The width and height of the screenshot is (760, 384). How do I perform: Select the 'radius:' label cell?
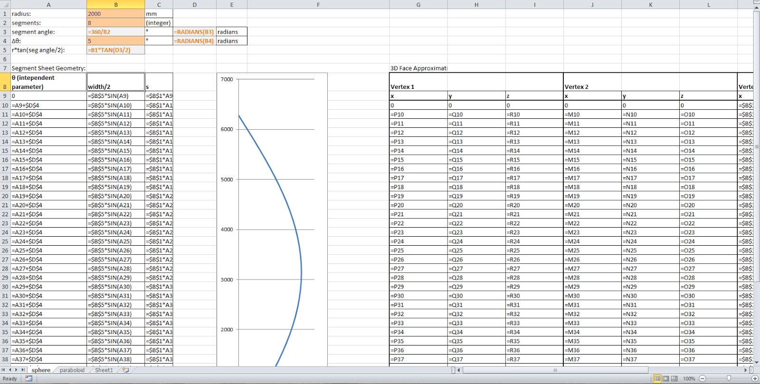pyautogui.click(x=48, y=14)
